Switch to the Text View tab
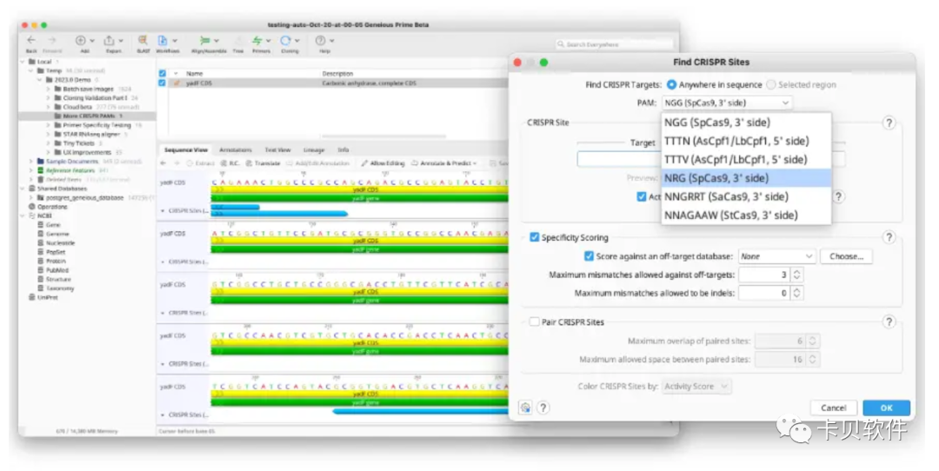 tap(277, 149)
